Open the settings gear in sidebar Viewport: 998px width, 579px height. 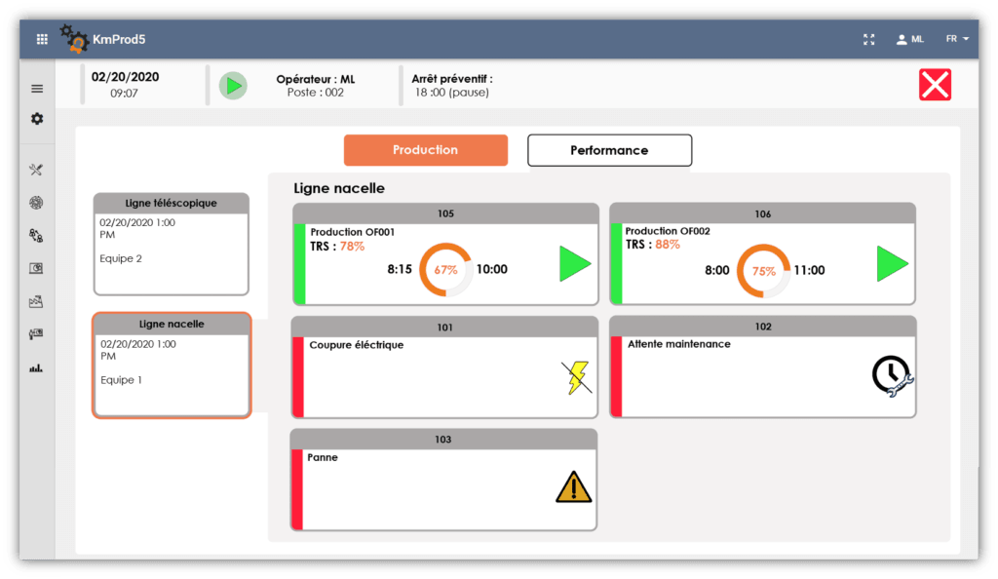[37, 119]
